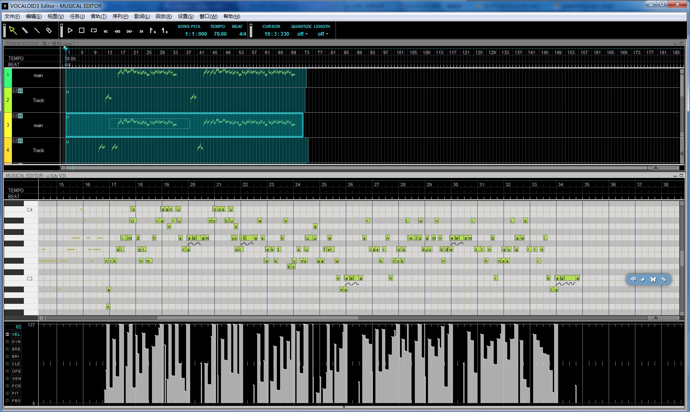Toggle mute M on track 3 main

pos(15,116)
